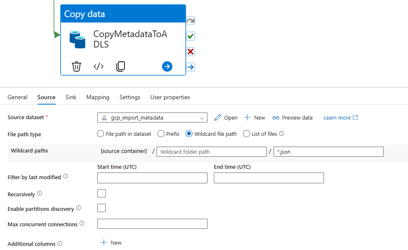Screen dimensions: 408x250
Task: Click the Wildcard folder path field
Action: pos(211,152)
